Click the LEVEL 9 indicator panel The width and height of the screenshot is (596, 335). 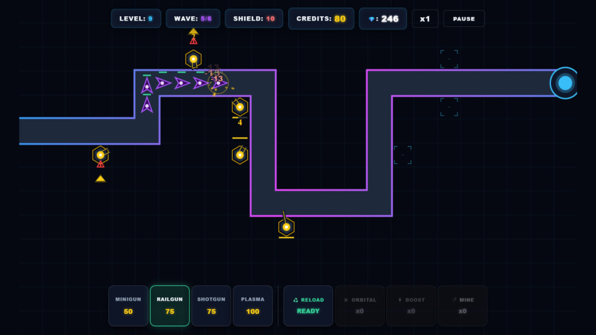click(x=136, y=19)
